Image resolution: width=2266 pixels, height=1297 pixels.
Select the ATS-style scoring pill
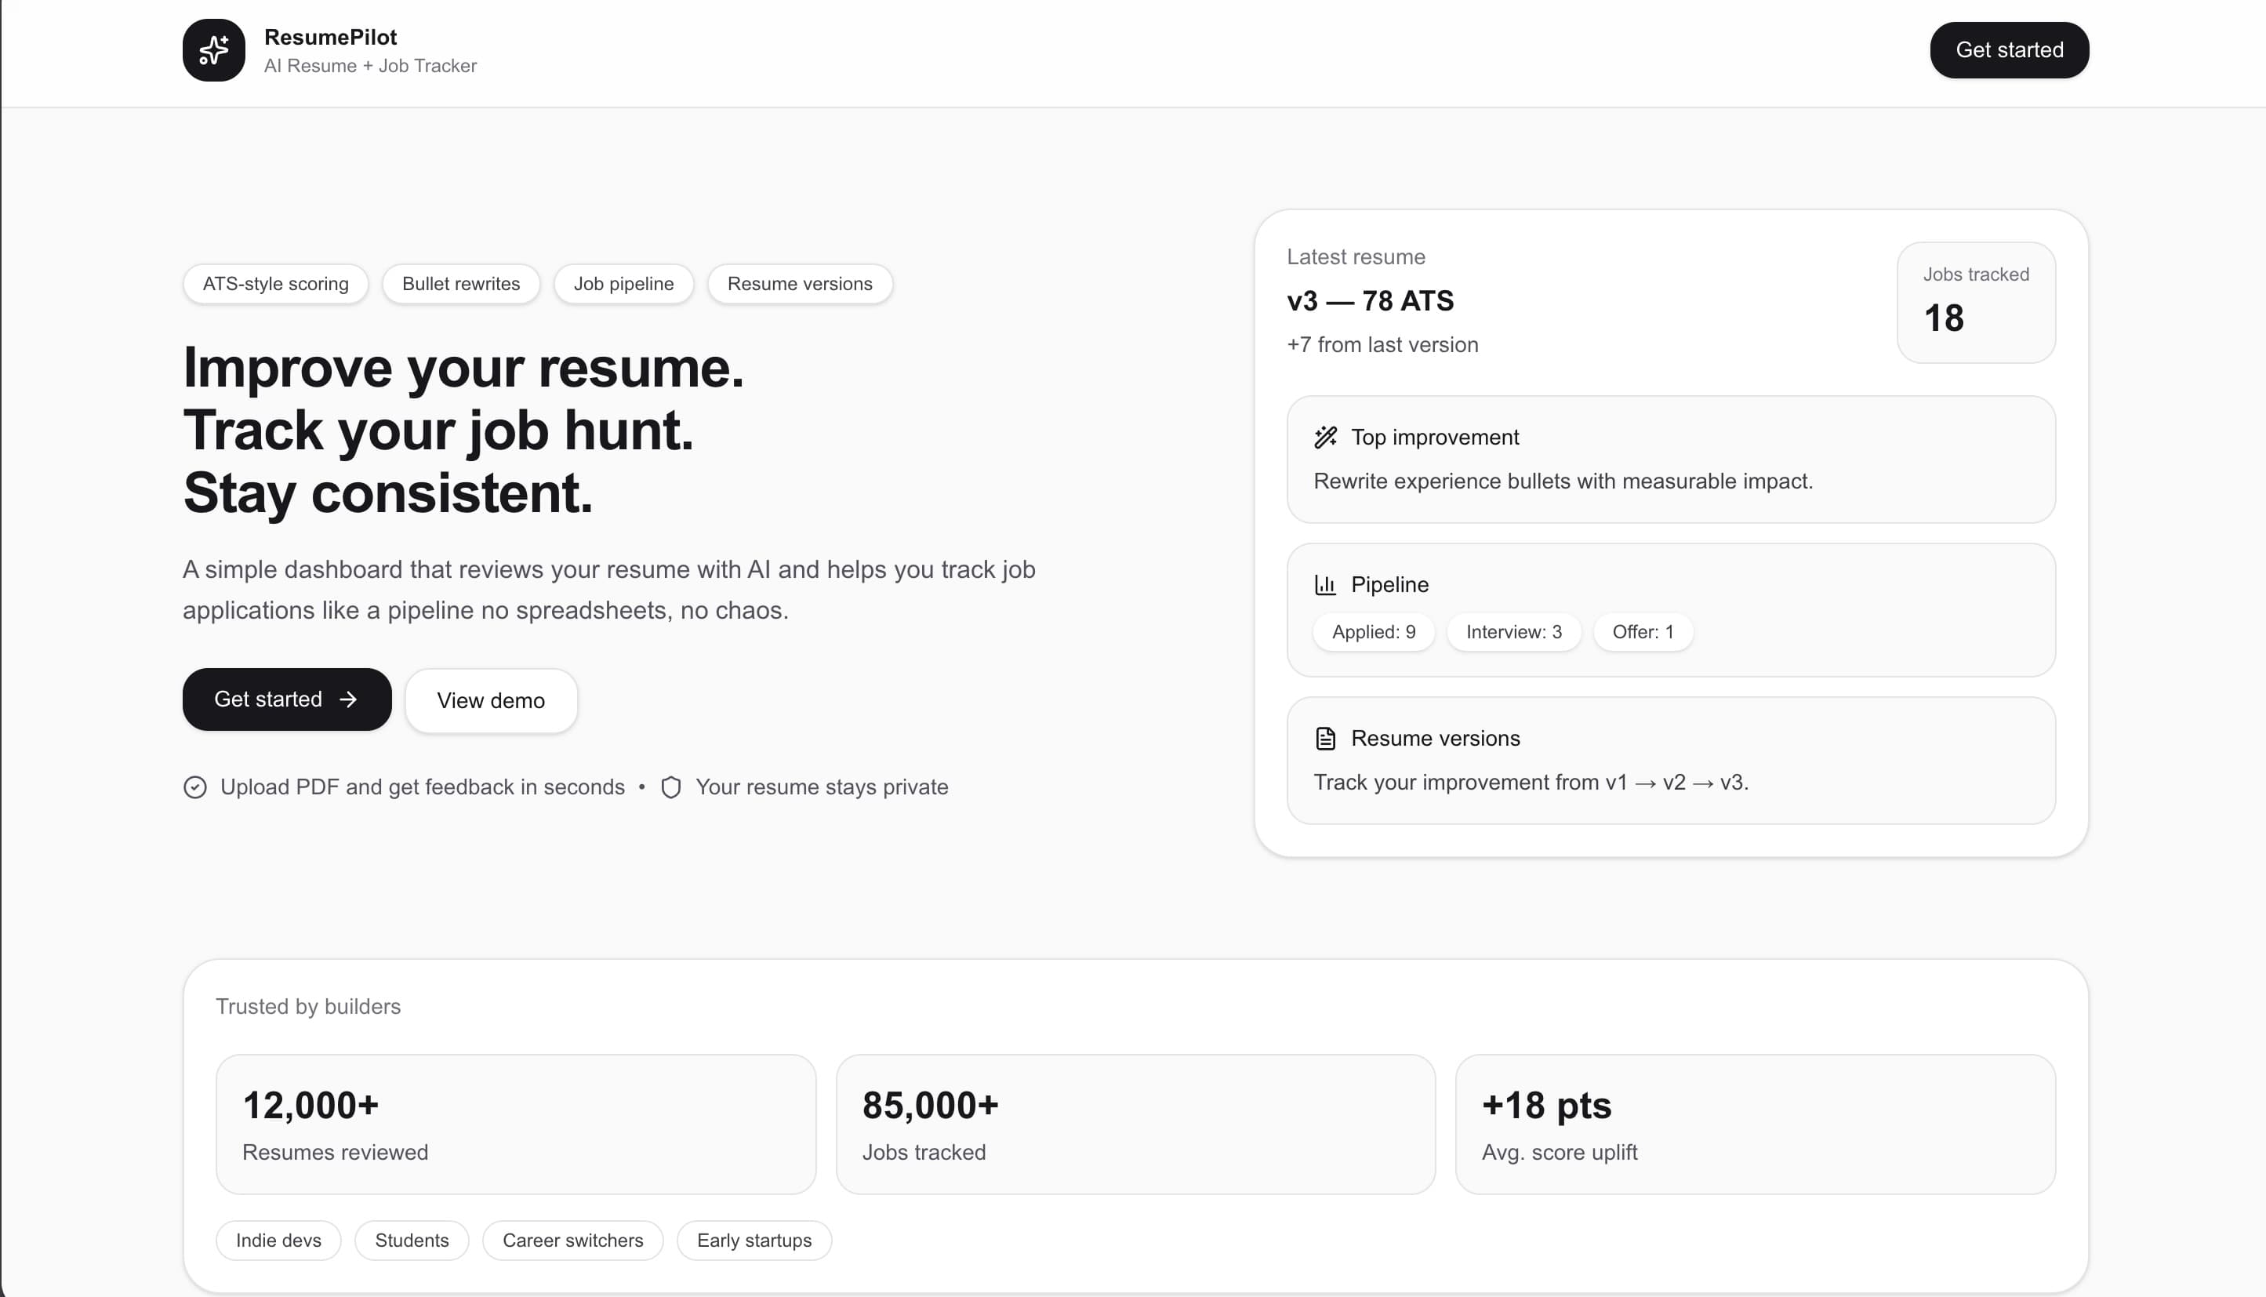click(x=275, y=283)
